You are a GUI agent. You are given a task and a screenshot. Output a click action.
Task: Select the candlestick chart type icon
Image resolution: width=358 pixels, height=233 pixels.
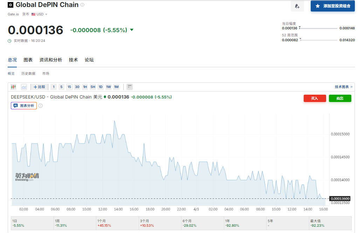pos(14,87)
